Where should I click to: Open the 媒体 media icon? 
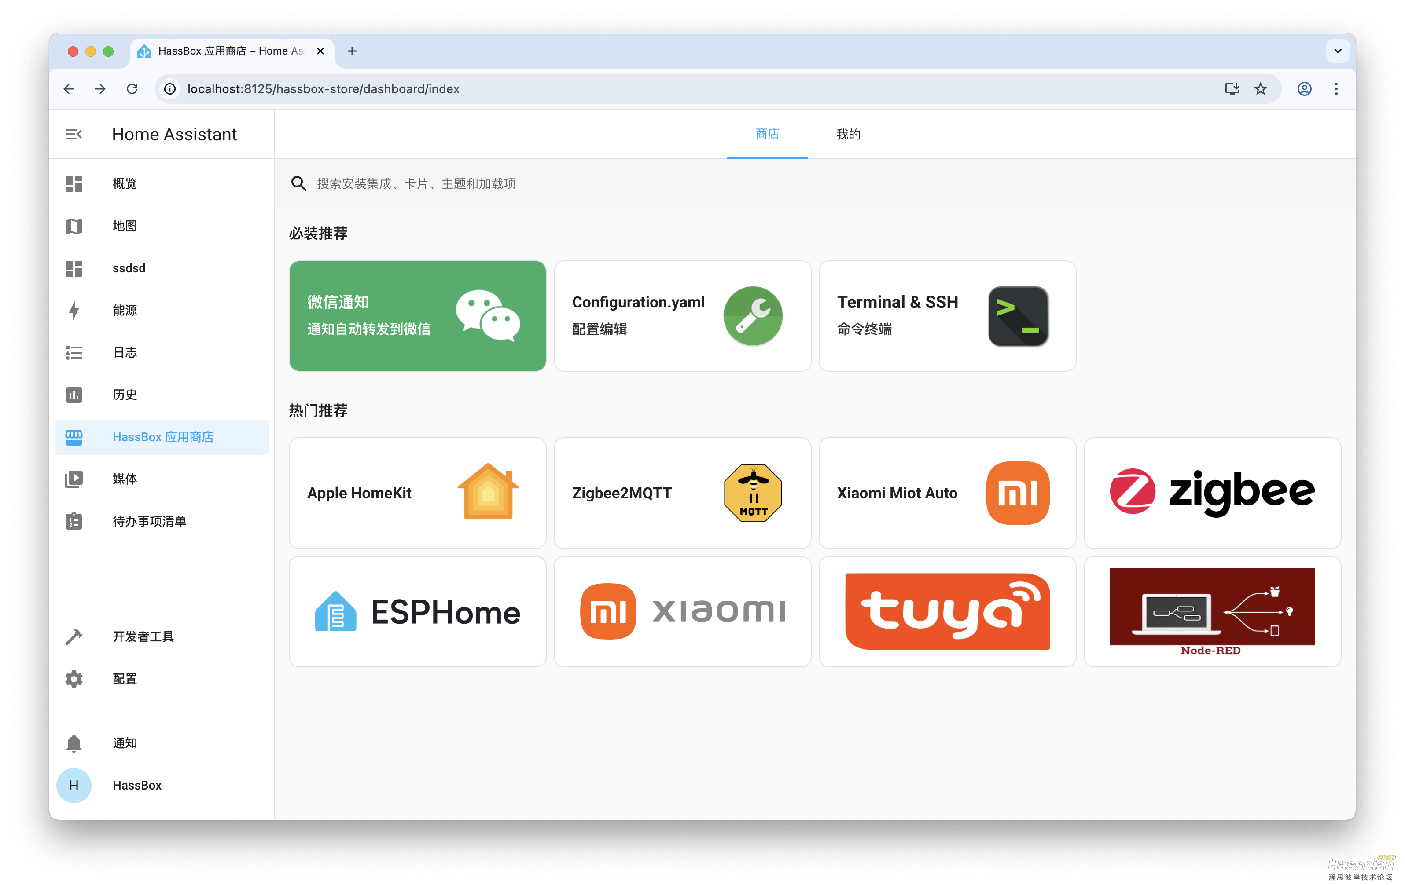(x=74, y=479)
